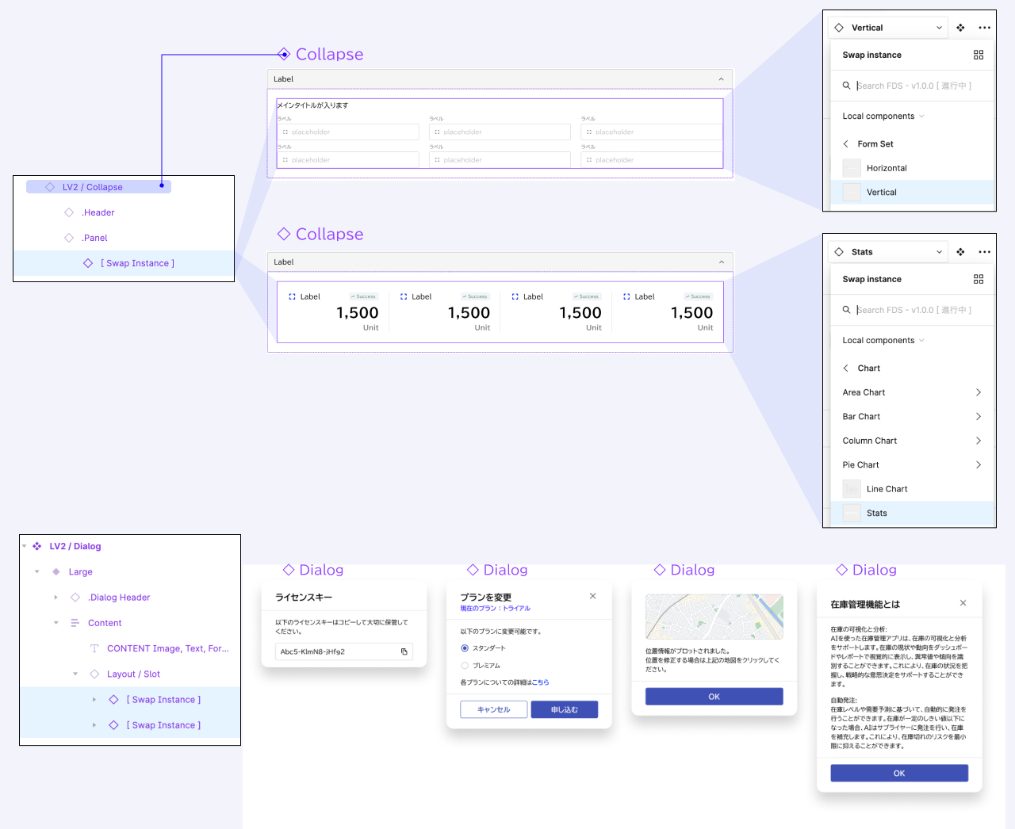Screen dimensions: 1015x829
Task: Collapse the Label panel with its chevron
Action: (x=721, y=78)
